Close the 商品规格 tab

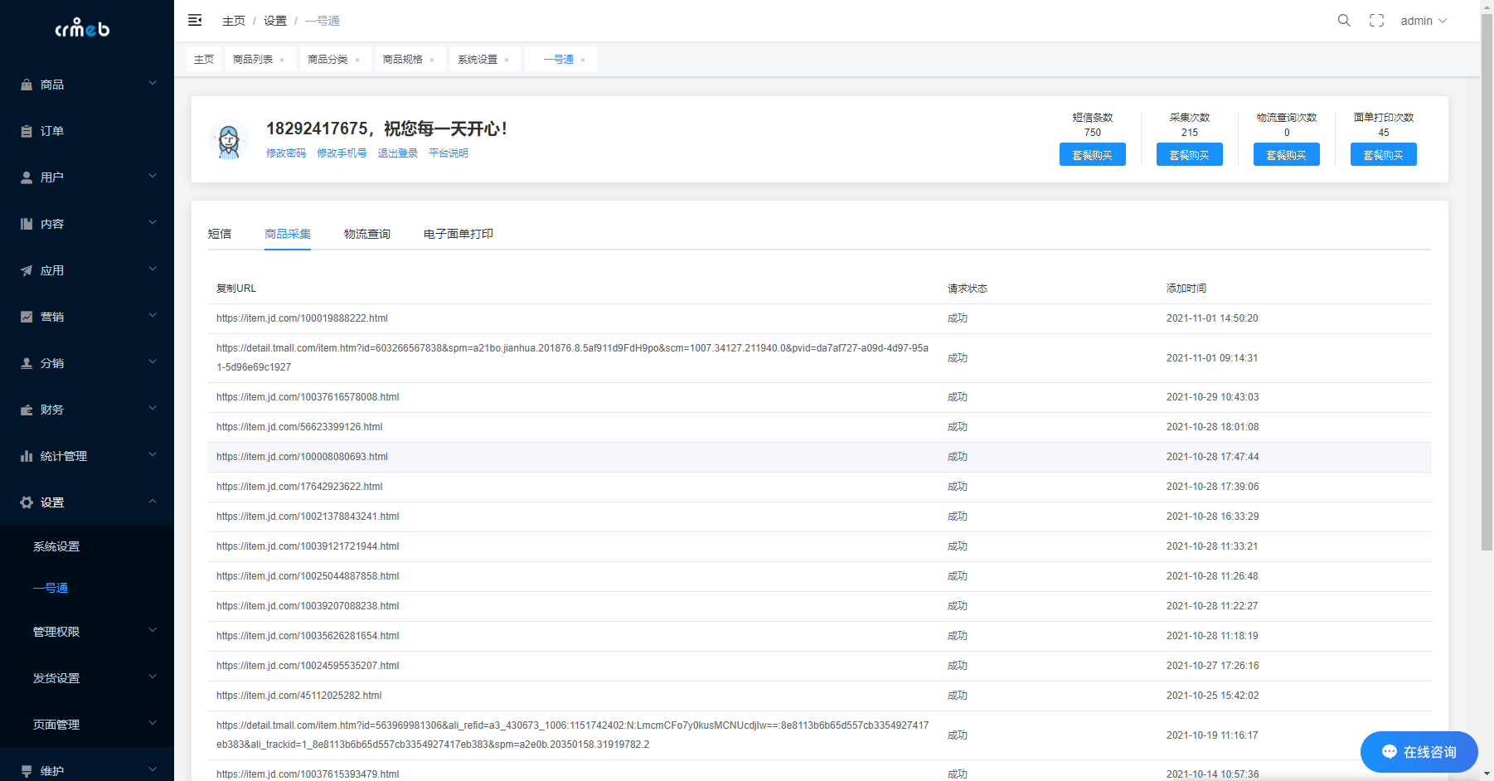[x=432, y=60]
